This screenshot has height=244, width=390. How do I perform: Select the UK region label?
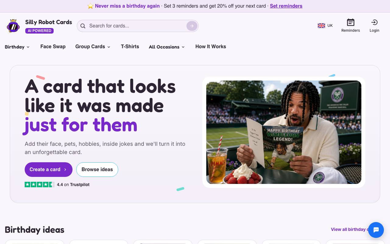[x=330, y=26]
